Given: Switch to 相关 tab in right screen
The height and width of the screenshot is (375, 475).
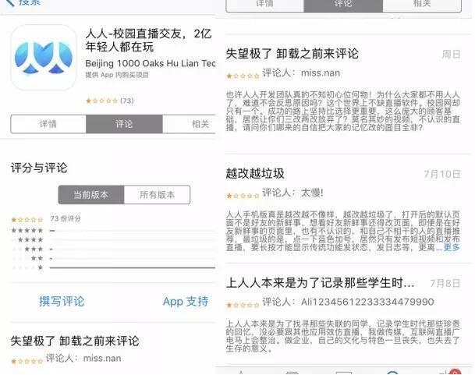Looking at the screenshot, I should (x=422, y=5).
